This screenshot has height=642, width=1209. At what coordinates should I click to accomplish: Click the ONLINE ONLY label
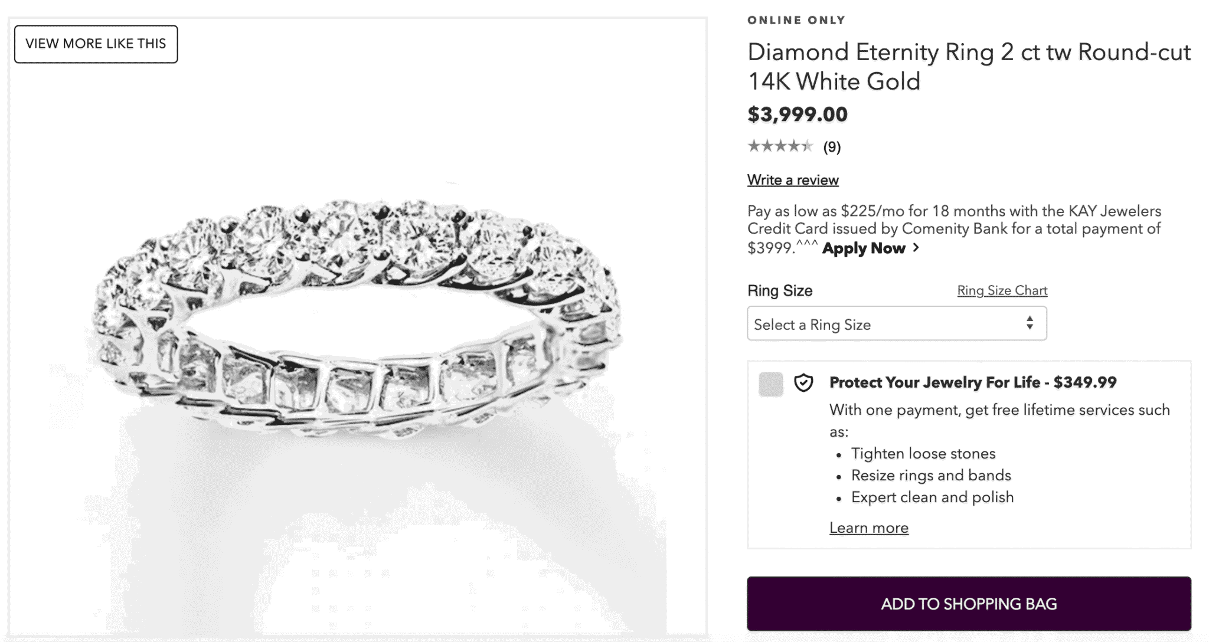click(x=796, y=19)
